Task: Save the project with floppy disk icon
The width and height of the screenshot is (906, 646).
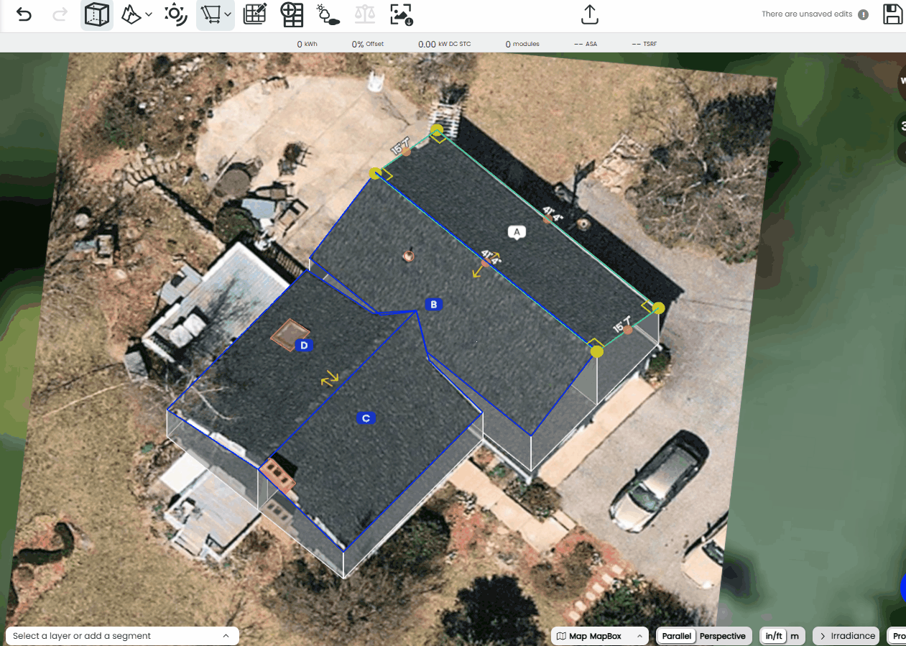Action: pos(892,14)
